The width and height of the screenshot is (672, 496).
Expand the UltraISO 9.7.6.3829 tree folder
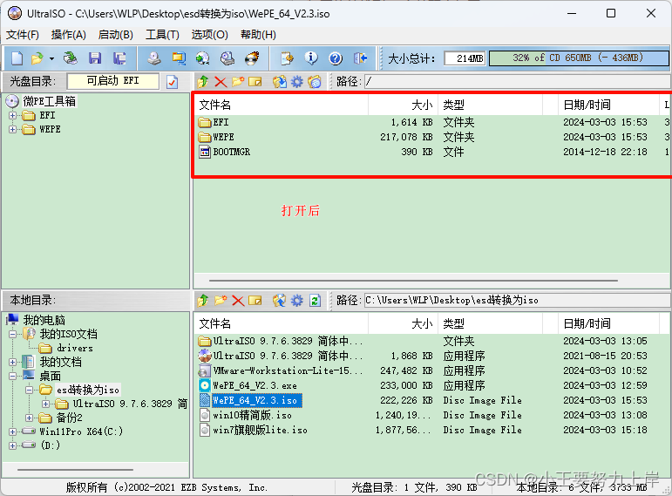tap(46, 404)
